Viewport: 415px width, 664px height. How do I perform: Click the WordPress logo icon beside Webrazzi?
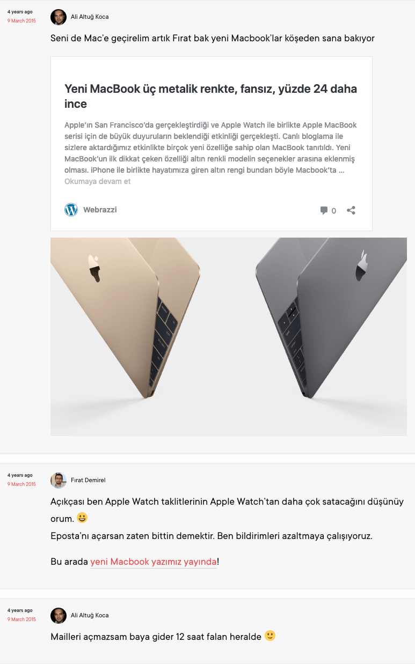71,210
